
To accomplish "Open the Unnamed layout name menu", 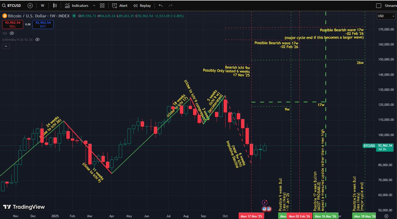I will (390, 6).
